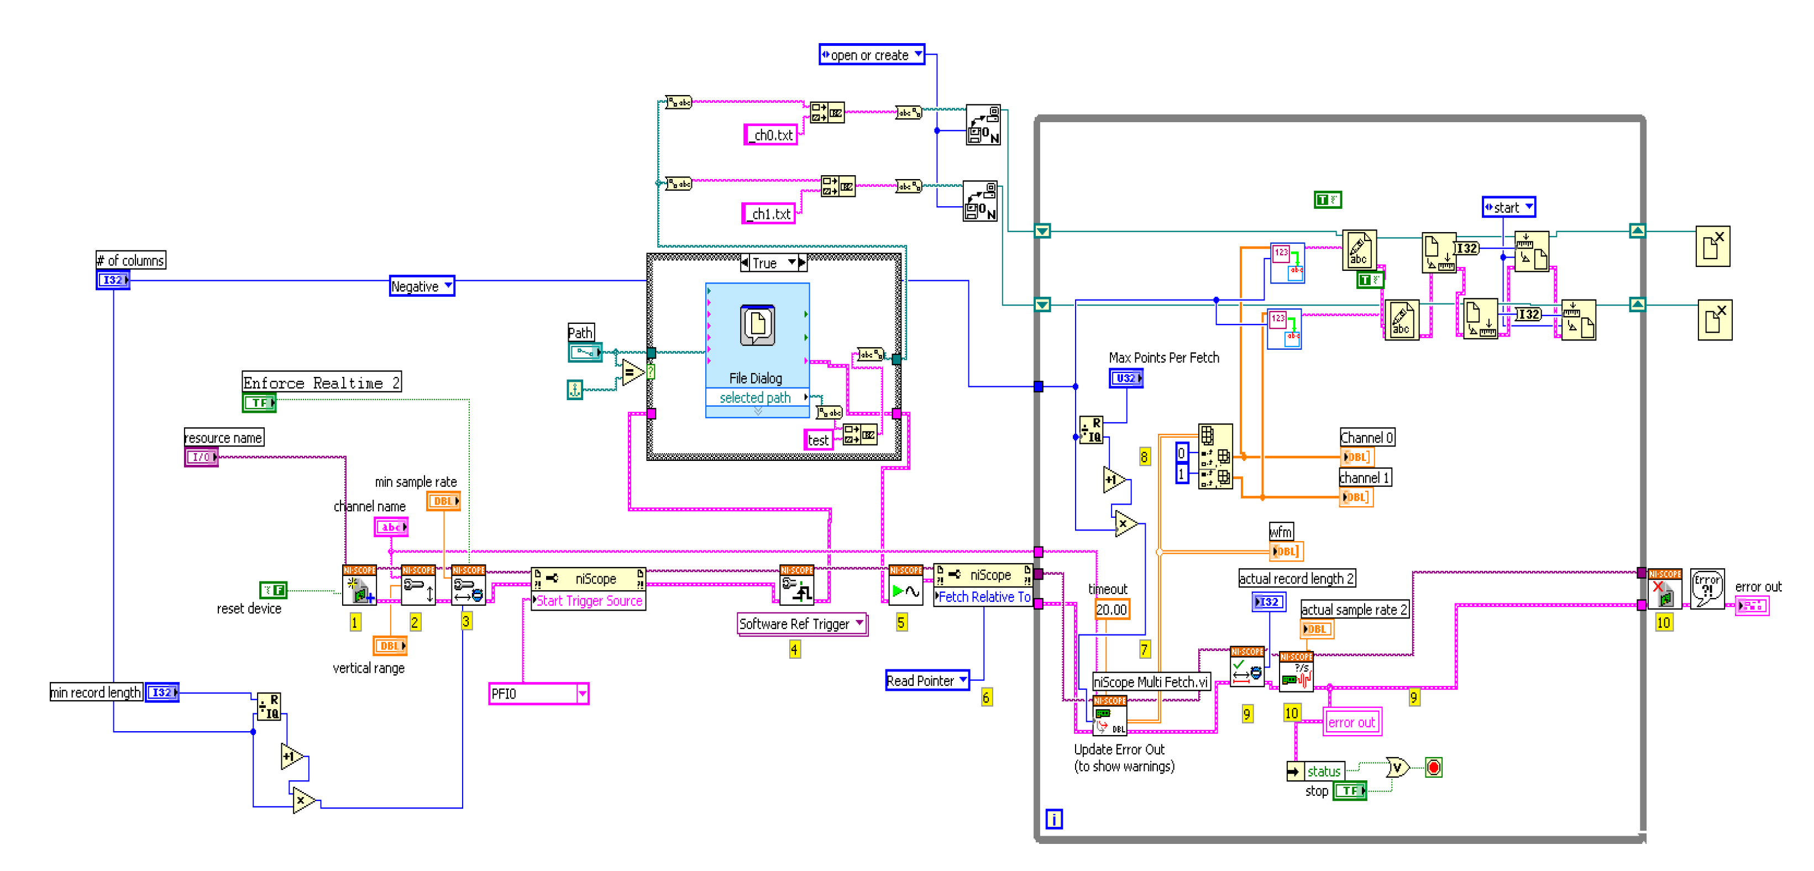This screenshot has width=1814, height=871.
Task: Click the Start Trigger Source property
Action: (x=589, y=601)
